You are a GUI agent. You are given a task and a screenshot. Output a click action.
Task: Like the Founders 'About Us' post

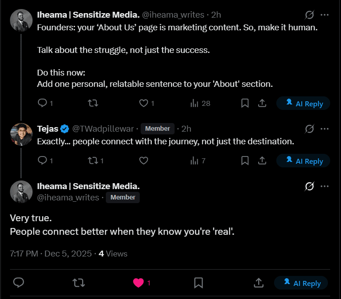point(144,103)
